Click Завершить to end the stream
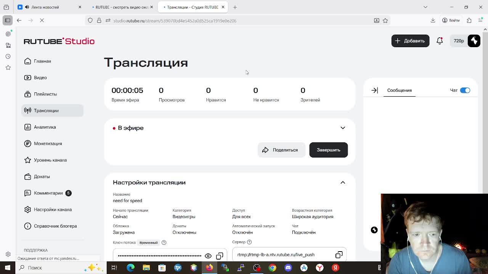The height and width of the screenshot is (274, 488). point(328,150)
